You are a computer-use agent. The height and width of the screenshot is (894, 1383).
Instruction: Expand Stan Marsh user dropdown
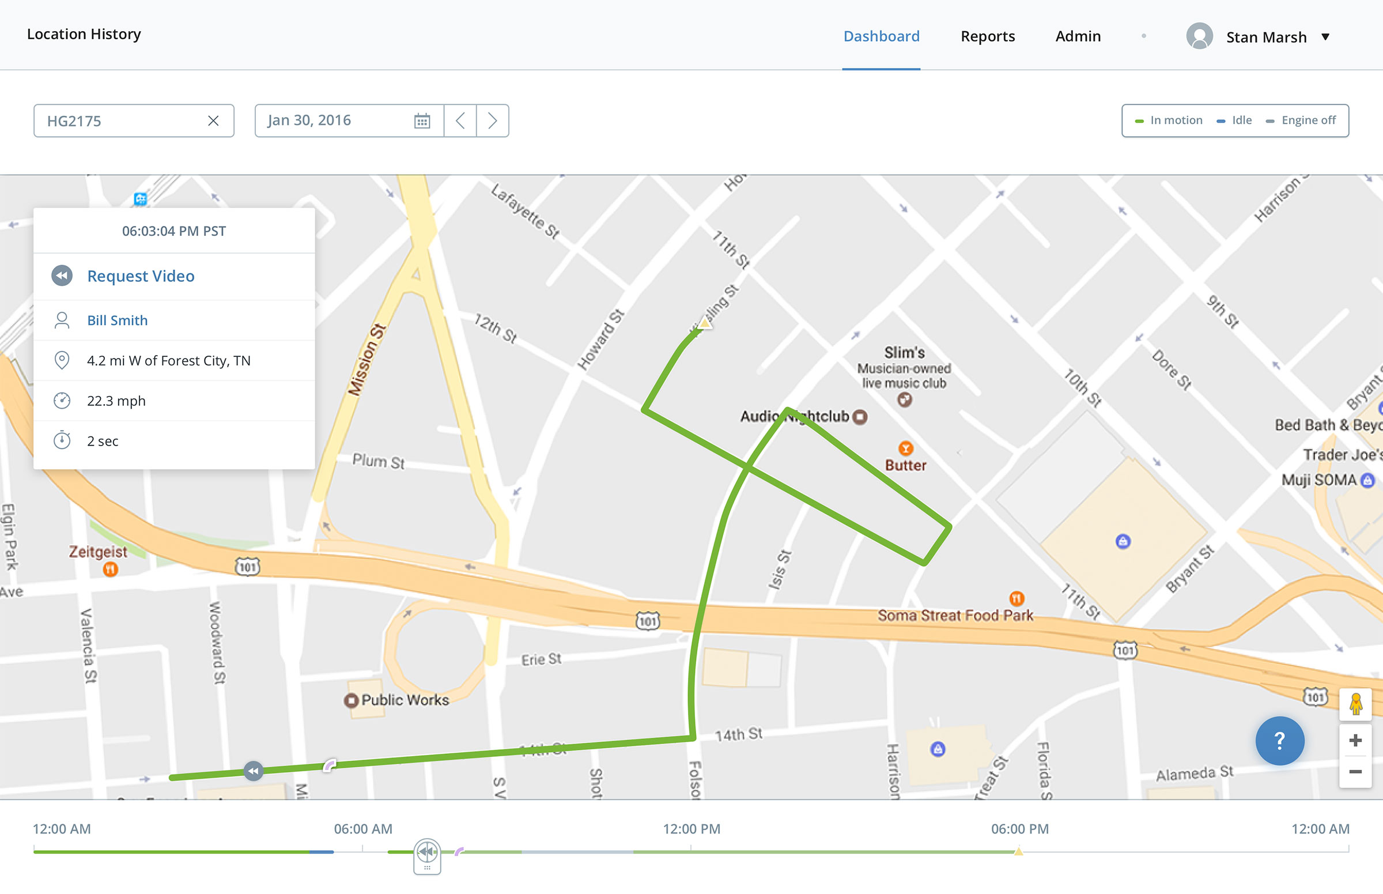coord(1325,37)
